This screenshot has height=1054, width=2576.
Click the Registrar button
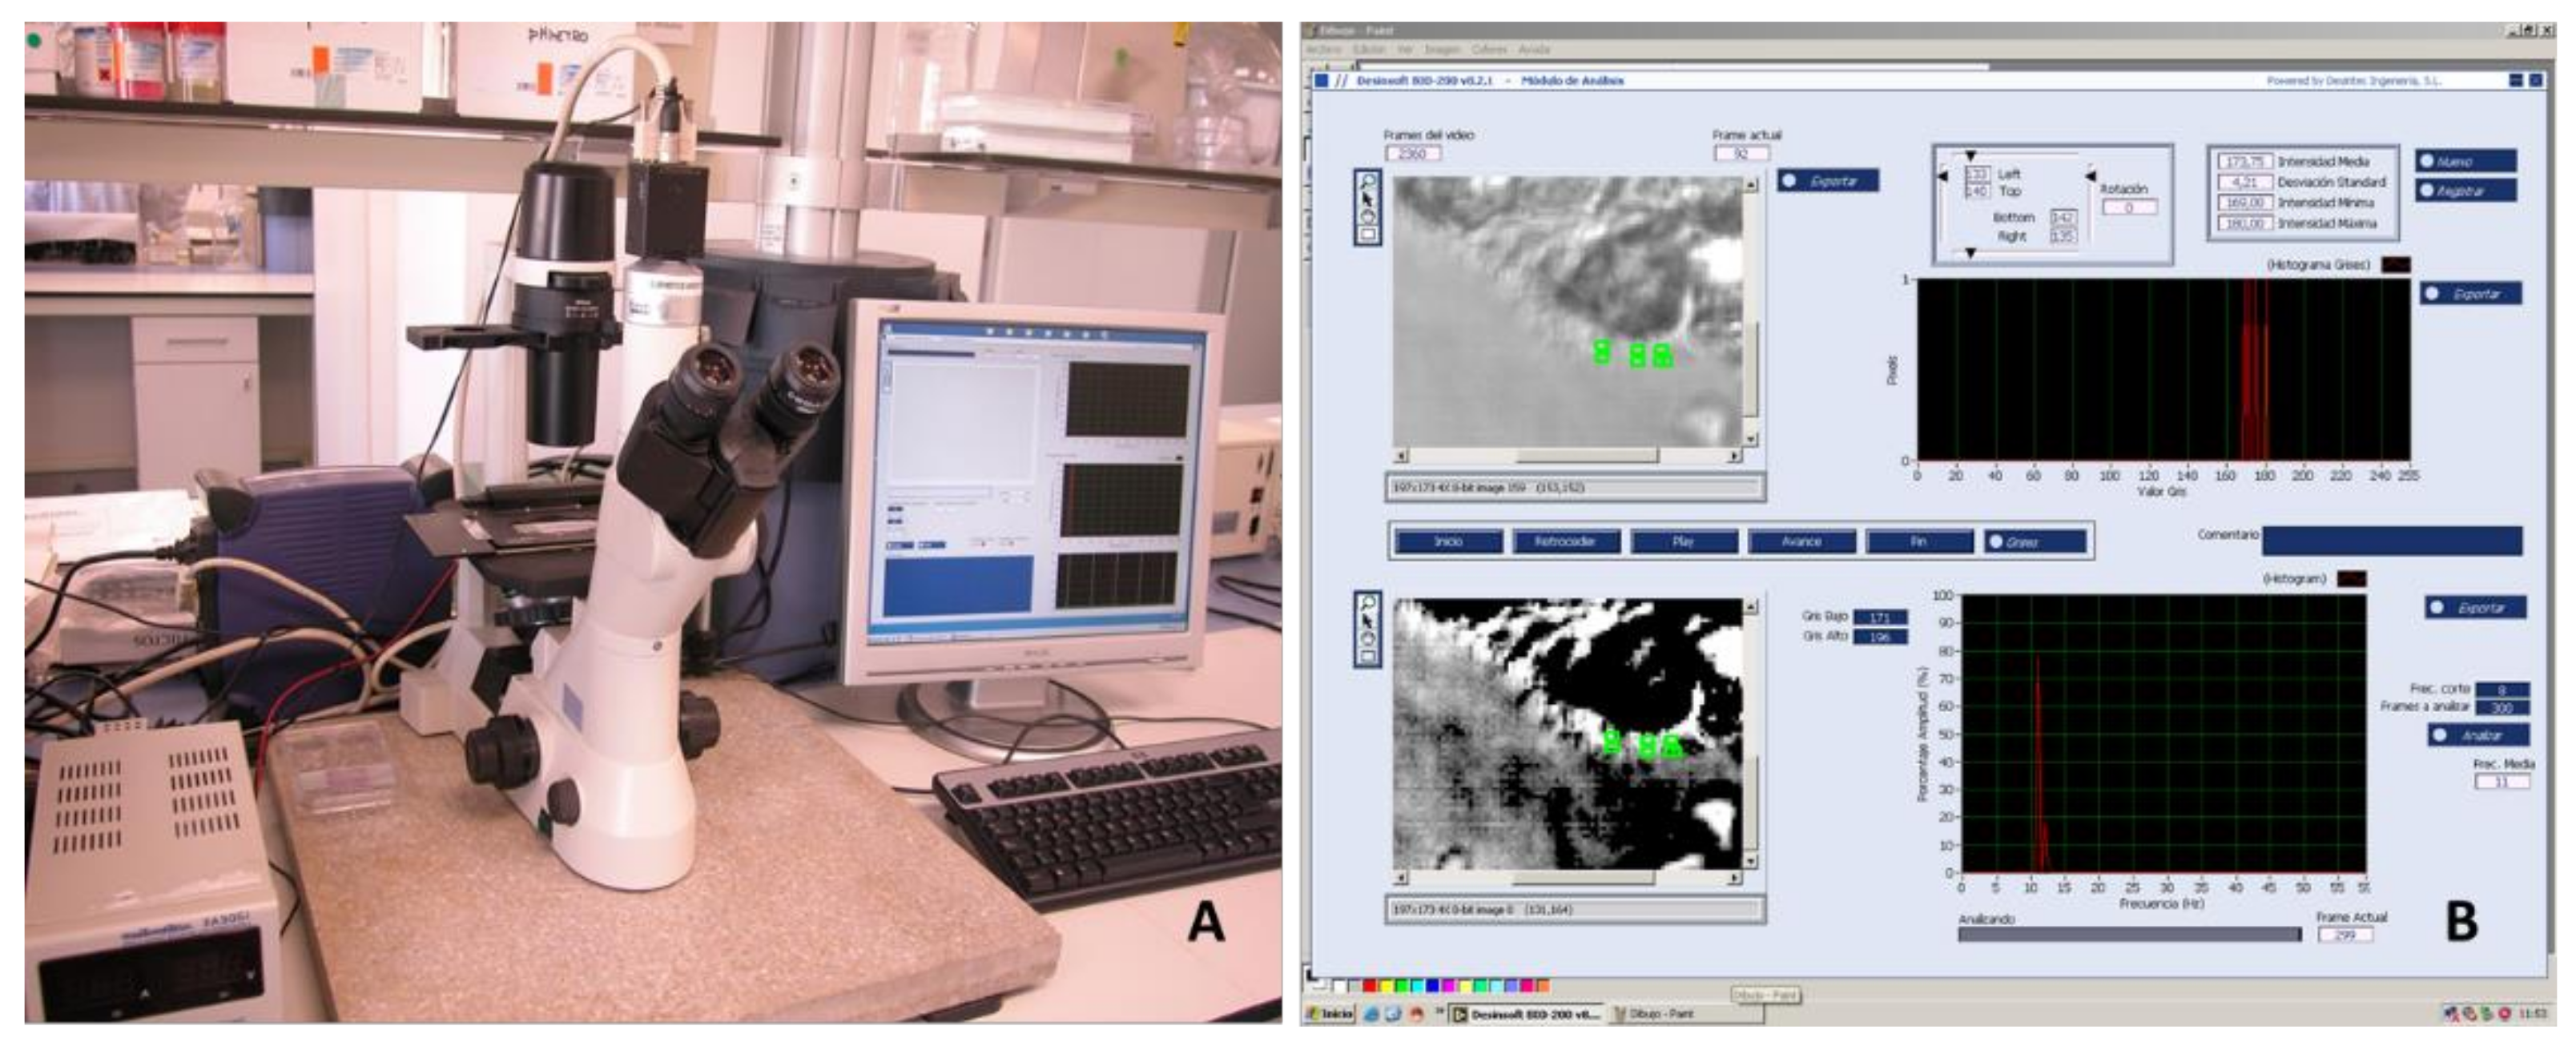click(2466, 190)
